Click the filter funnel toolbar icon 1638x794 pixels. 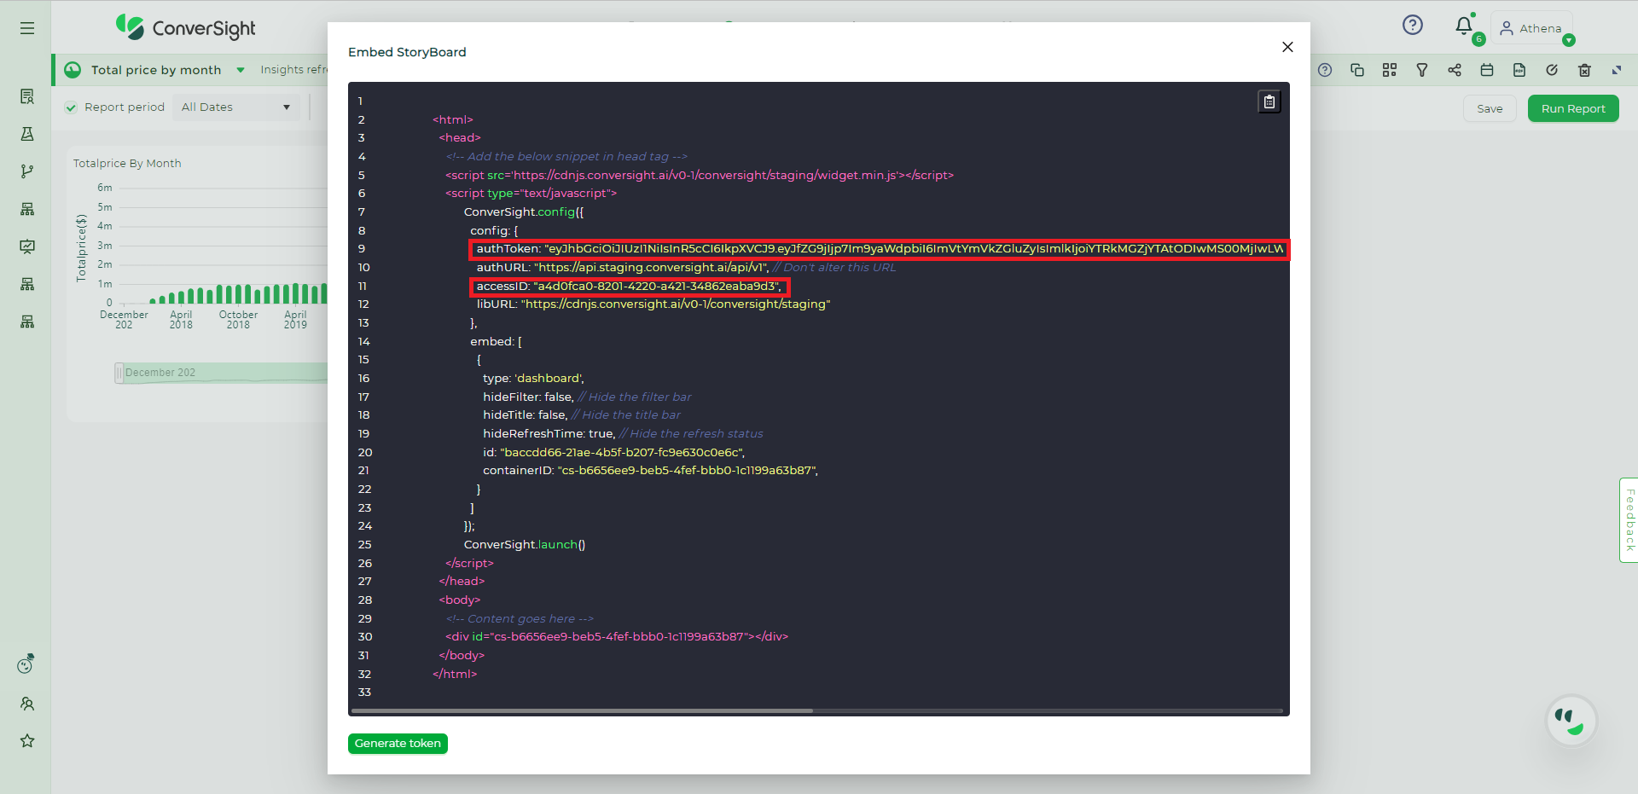1422,70
